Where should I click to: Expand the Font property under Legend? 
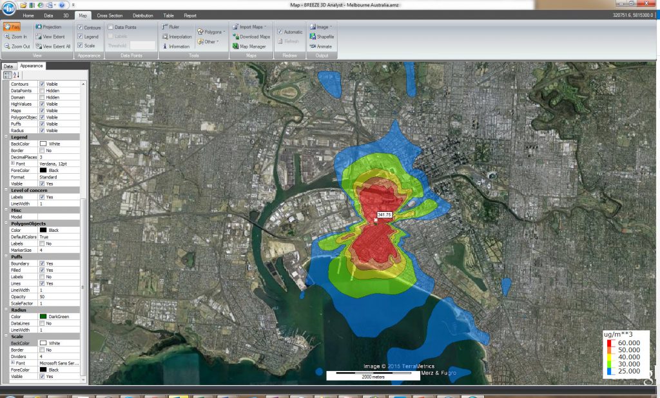[x=12, y=164]
